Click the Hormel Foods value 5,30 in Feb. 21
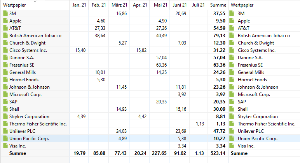The width and height of the screenshot is (300, 163). tap(101, 80)
